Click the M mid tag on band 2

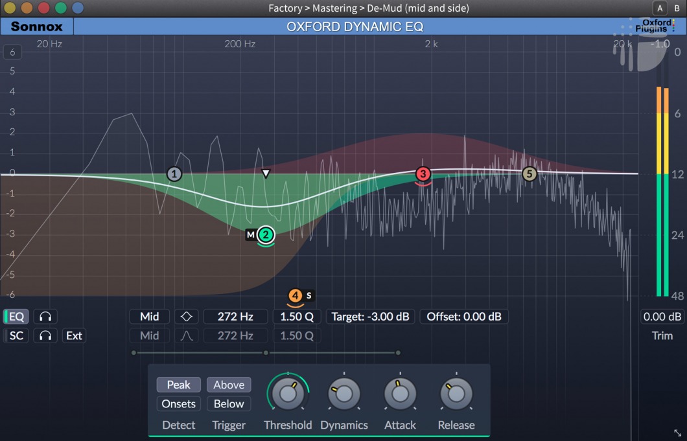(251, 234)
